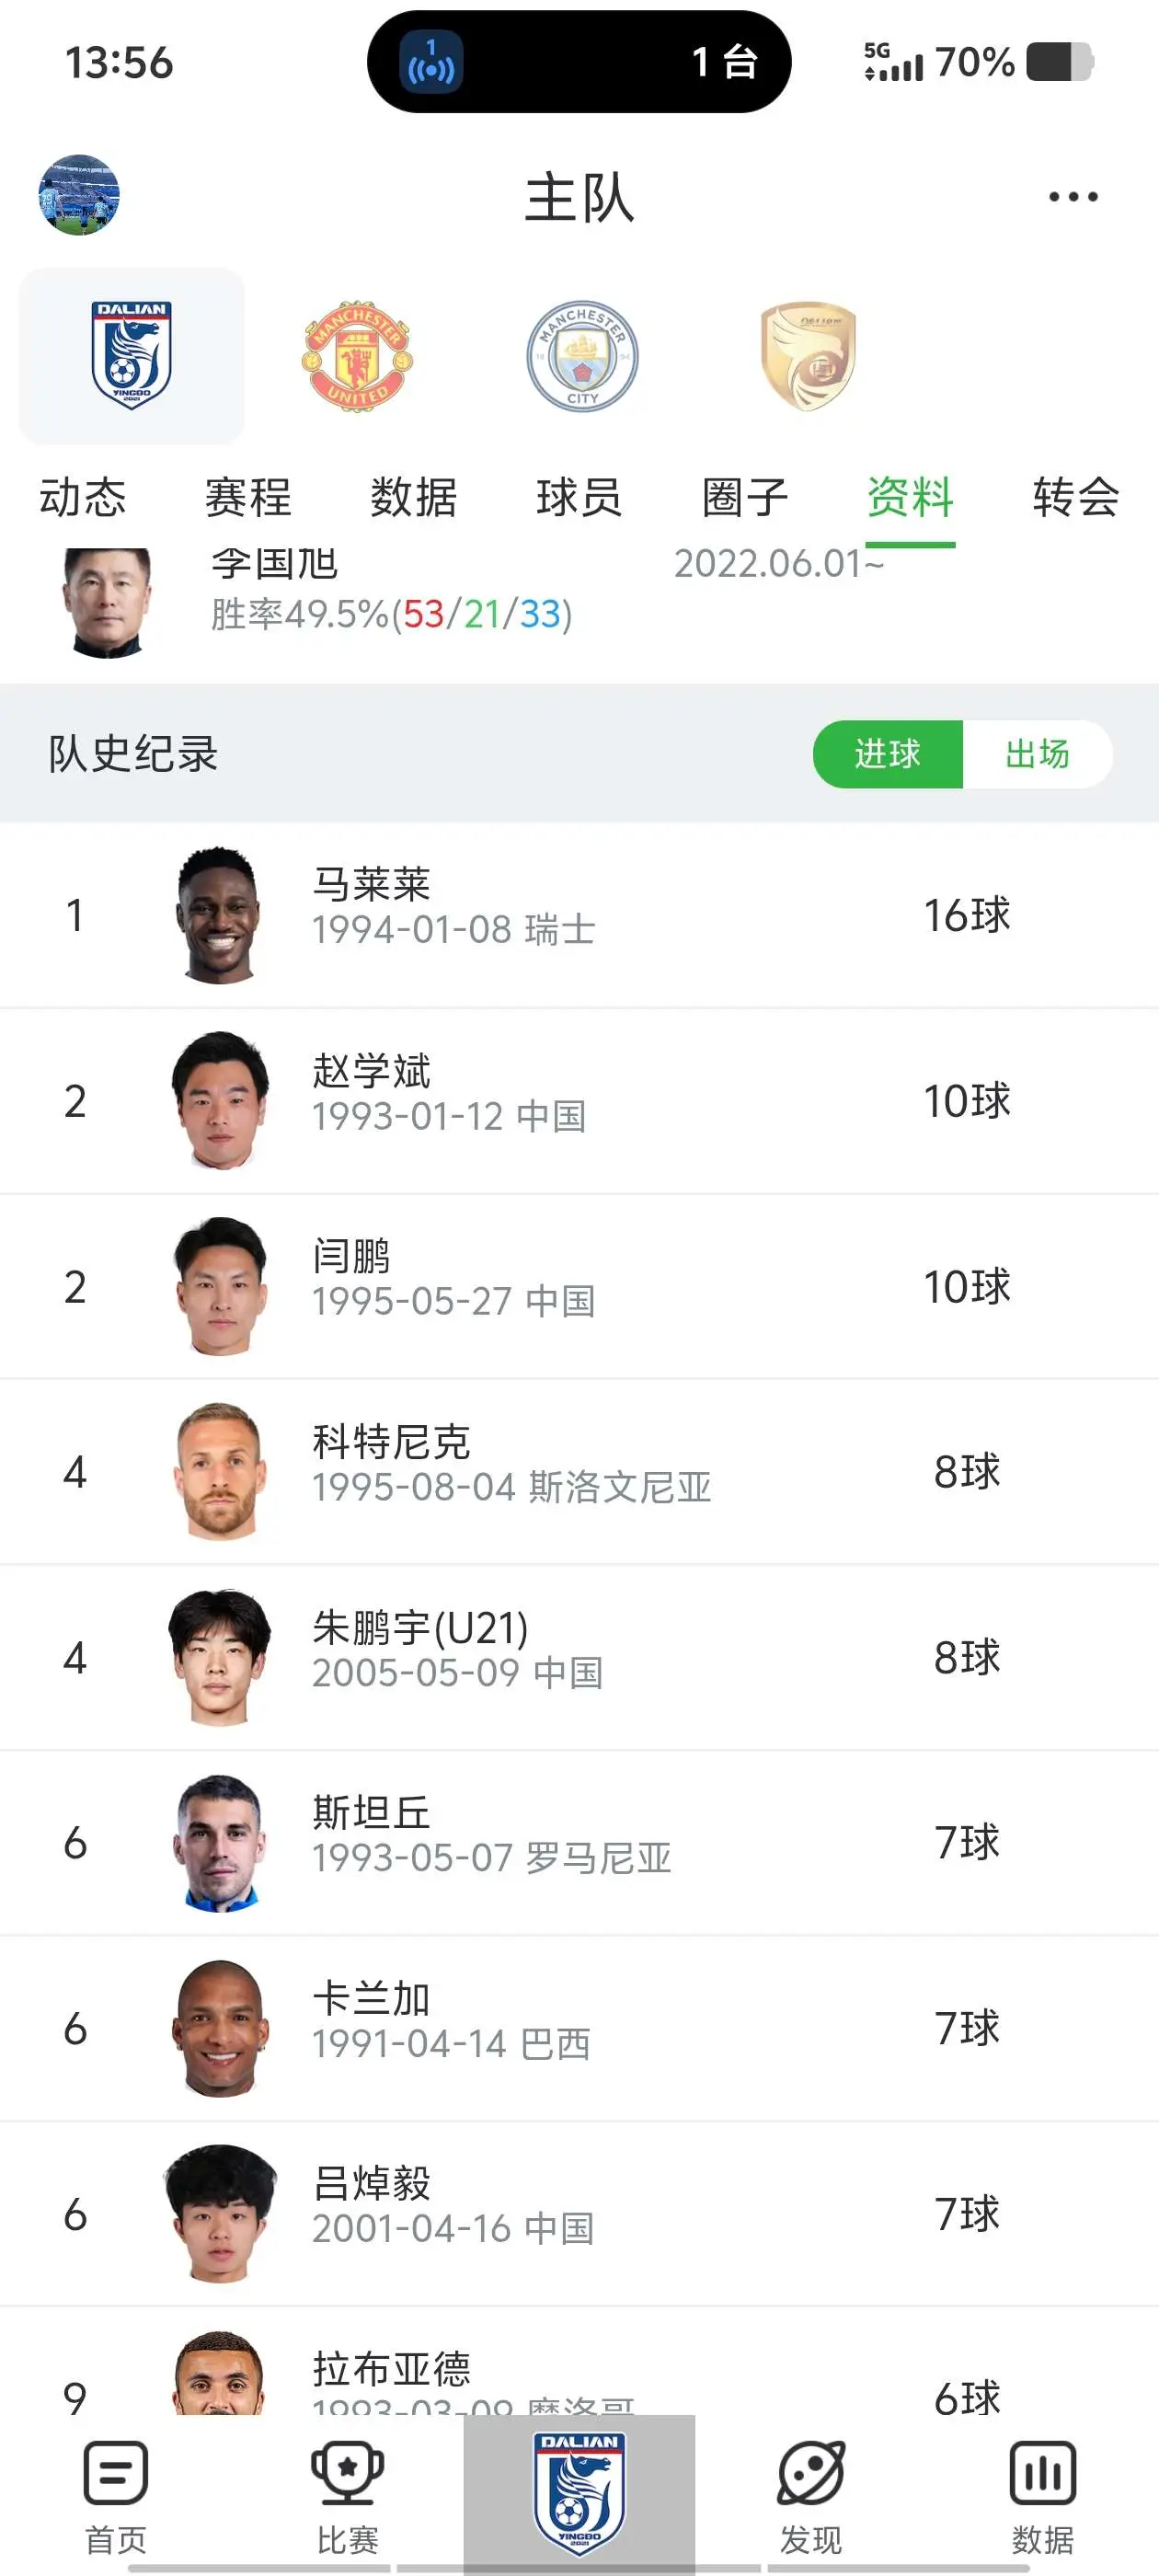This screenshot has height=2576, width=1159.
Task: Select the gold shield team crest
Action: click(x=808, y=356)
